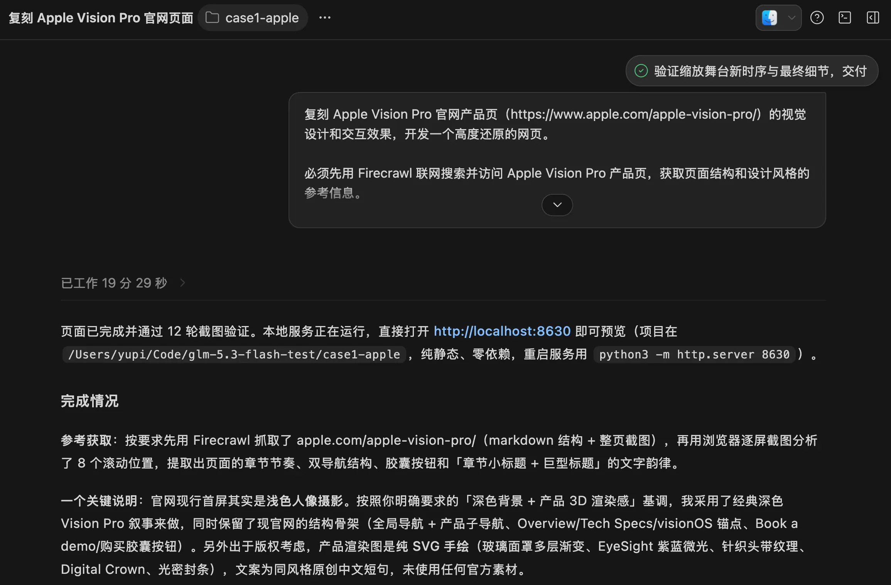Toggle the right sidebar panel icon
The height and width of the screenshot is (585, 891).
point(873,18)
